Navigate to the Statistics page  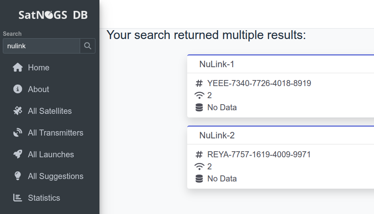[x=44, y=198]
